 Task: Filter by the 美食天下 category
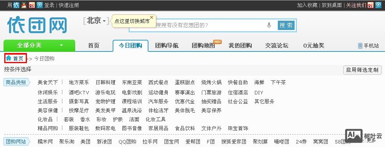click(x=48, y=82)
